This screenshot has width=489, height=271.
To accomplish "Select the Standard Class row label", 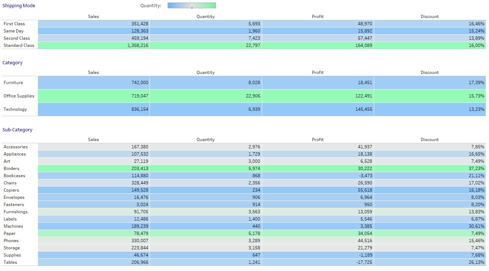I will coord(19,45).
